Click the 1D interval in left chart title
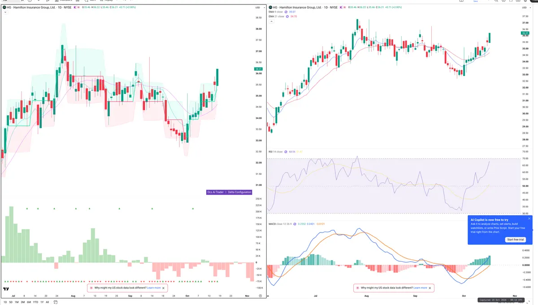This screenshot has width=538, height=305. (60, 8)
